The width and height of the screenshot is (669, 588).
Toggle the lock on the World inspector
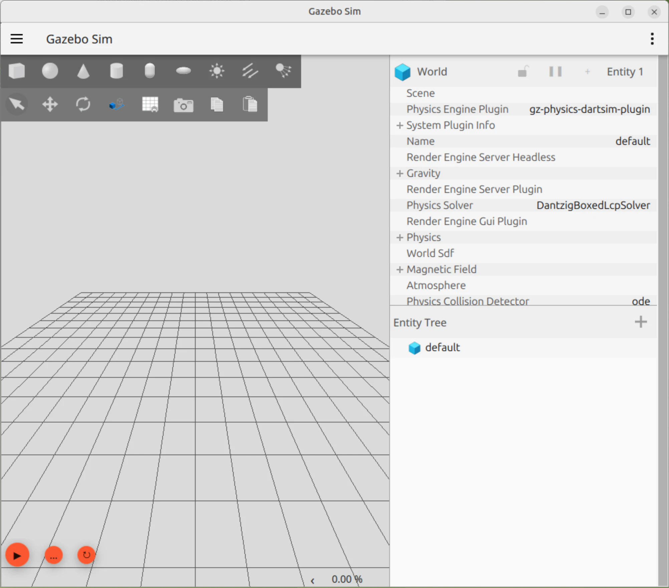[523, 71]
